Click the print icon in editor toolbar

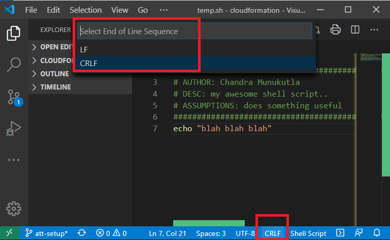coord(335,29)
